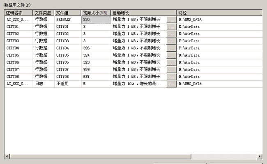The height and width of the screenshot is (164, 267).
Task: Click the 文件类型 column header
Action: tap(44, 13)
